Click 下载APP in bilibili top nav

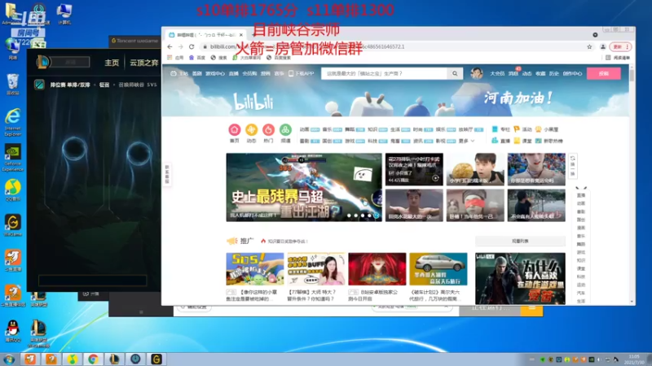click(x=302, y=73)
